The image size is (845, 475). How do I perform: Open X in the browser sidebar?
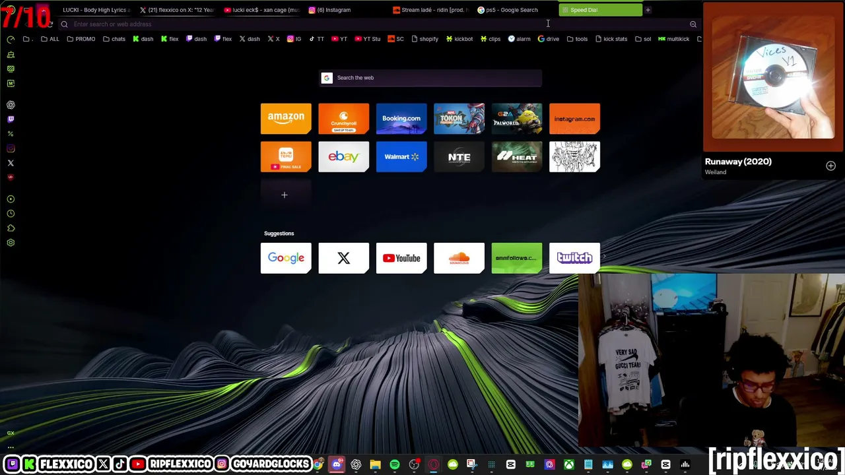click(x=11, y=163)
